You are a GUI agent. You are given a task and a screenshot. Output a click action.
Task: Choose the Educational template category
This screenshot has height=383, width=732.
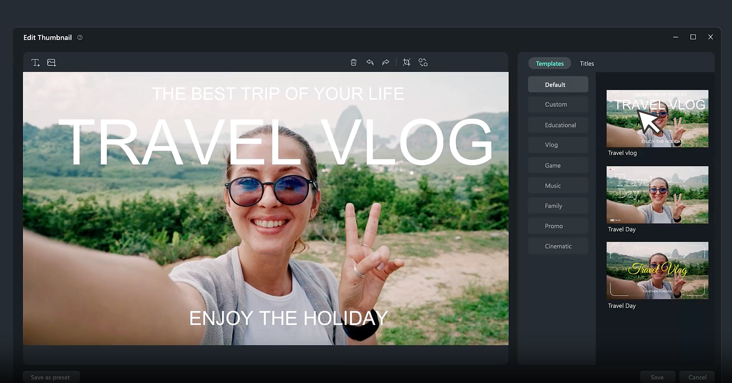pos(558,125)
